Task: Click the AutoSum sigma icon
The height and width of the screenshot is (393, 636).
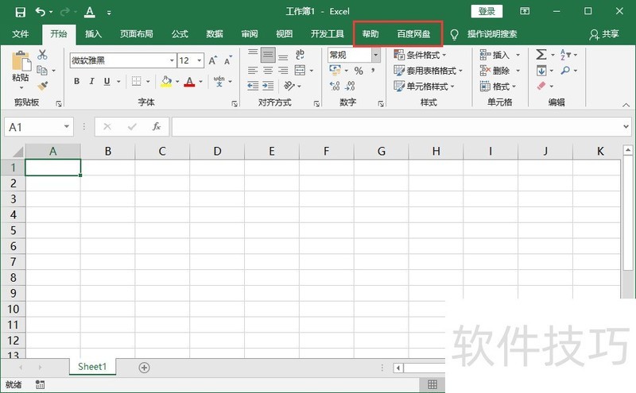Action: tap(541, 55)
